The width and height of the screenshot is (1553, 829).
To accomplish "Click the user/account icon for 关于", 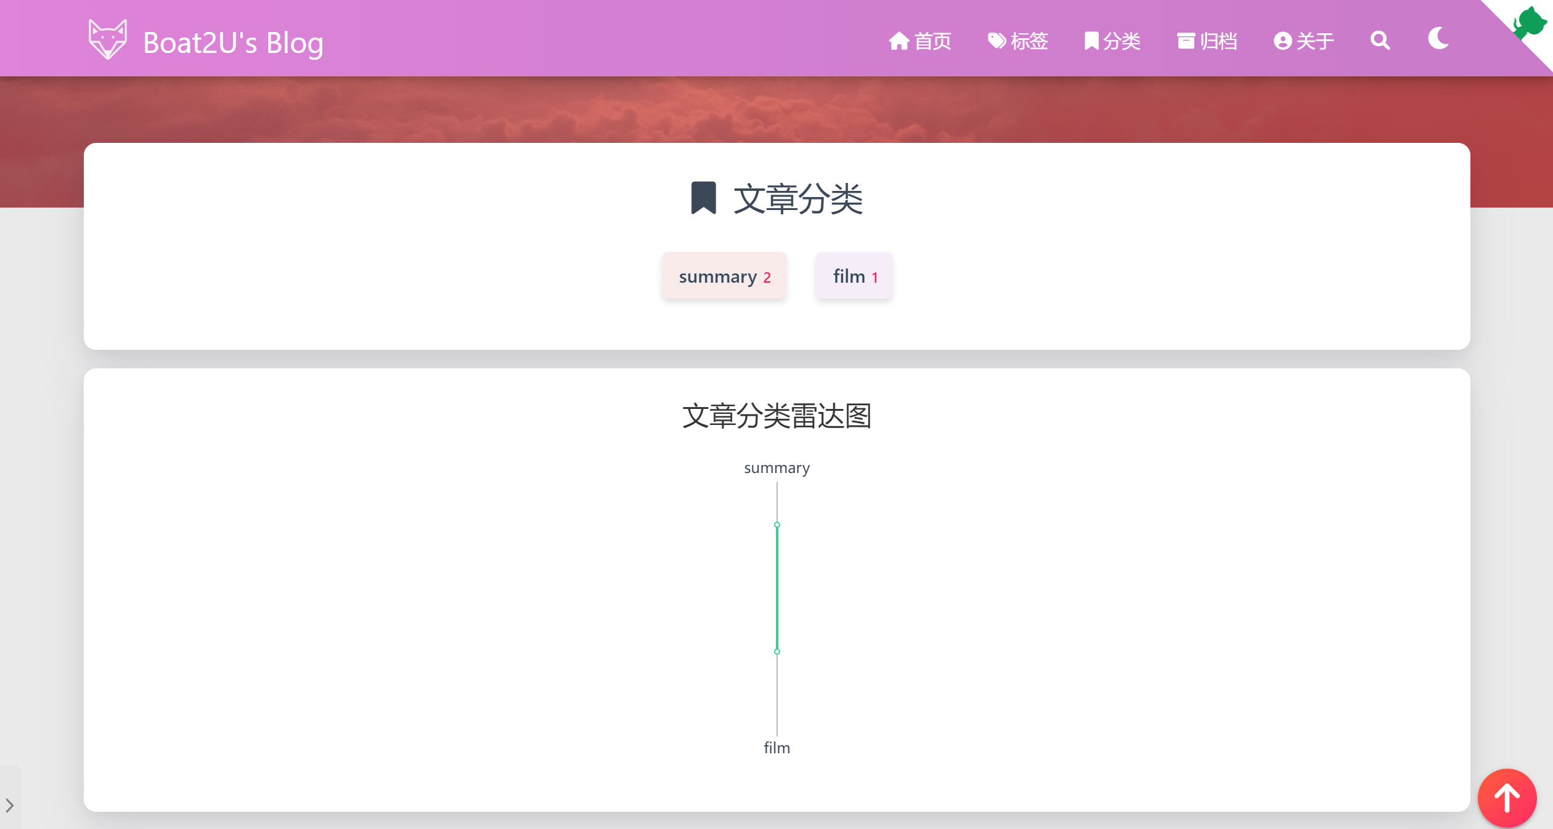I will point(1283,40).
